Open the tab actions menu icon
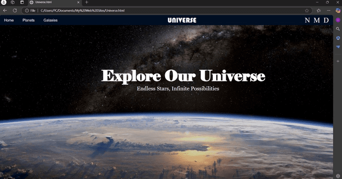Viewport: 342px width, 179px height. coord(22,2)
